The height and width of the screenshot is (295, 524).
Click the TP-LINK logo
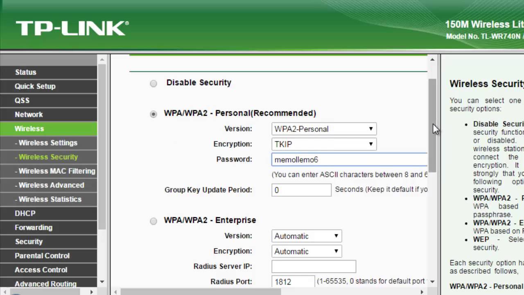point(72,28)
